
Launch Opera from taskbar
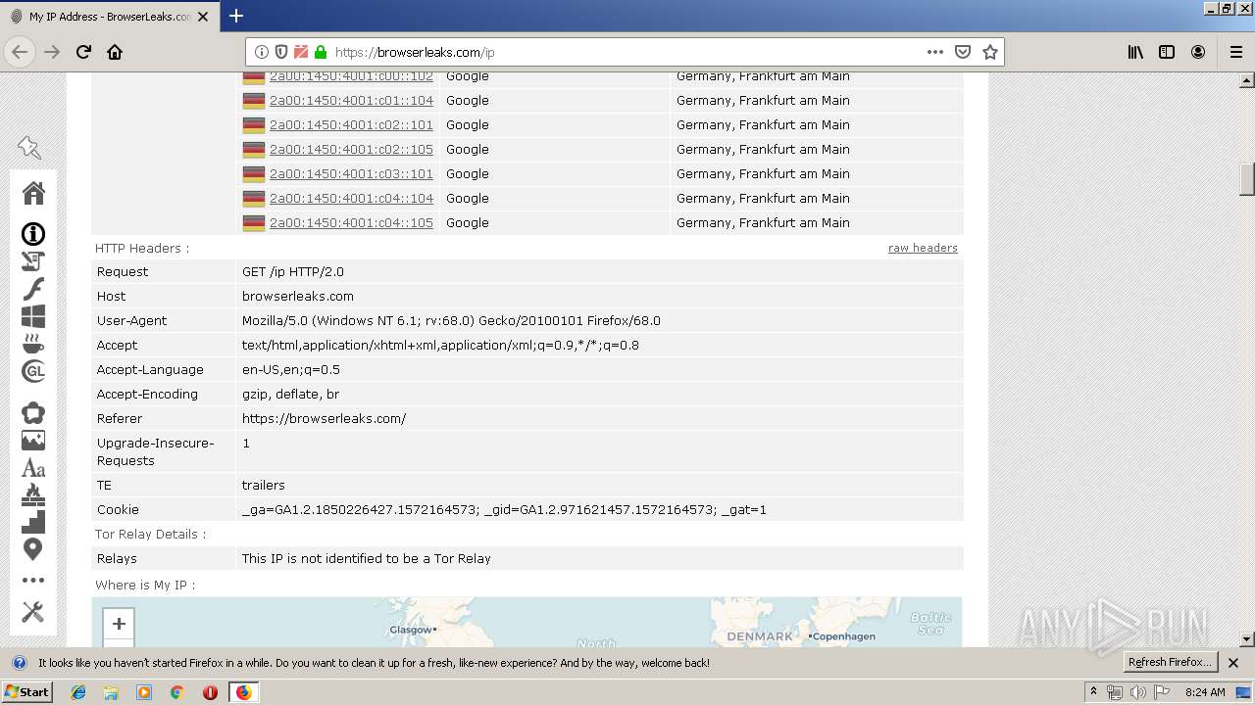(210, 692)
